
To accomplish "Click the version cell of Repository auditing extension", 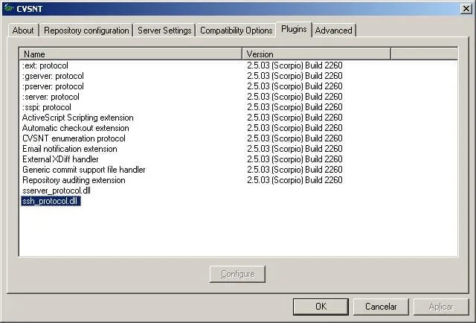I will click(x=295, y=180).
